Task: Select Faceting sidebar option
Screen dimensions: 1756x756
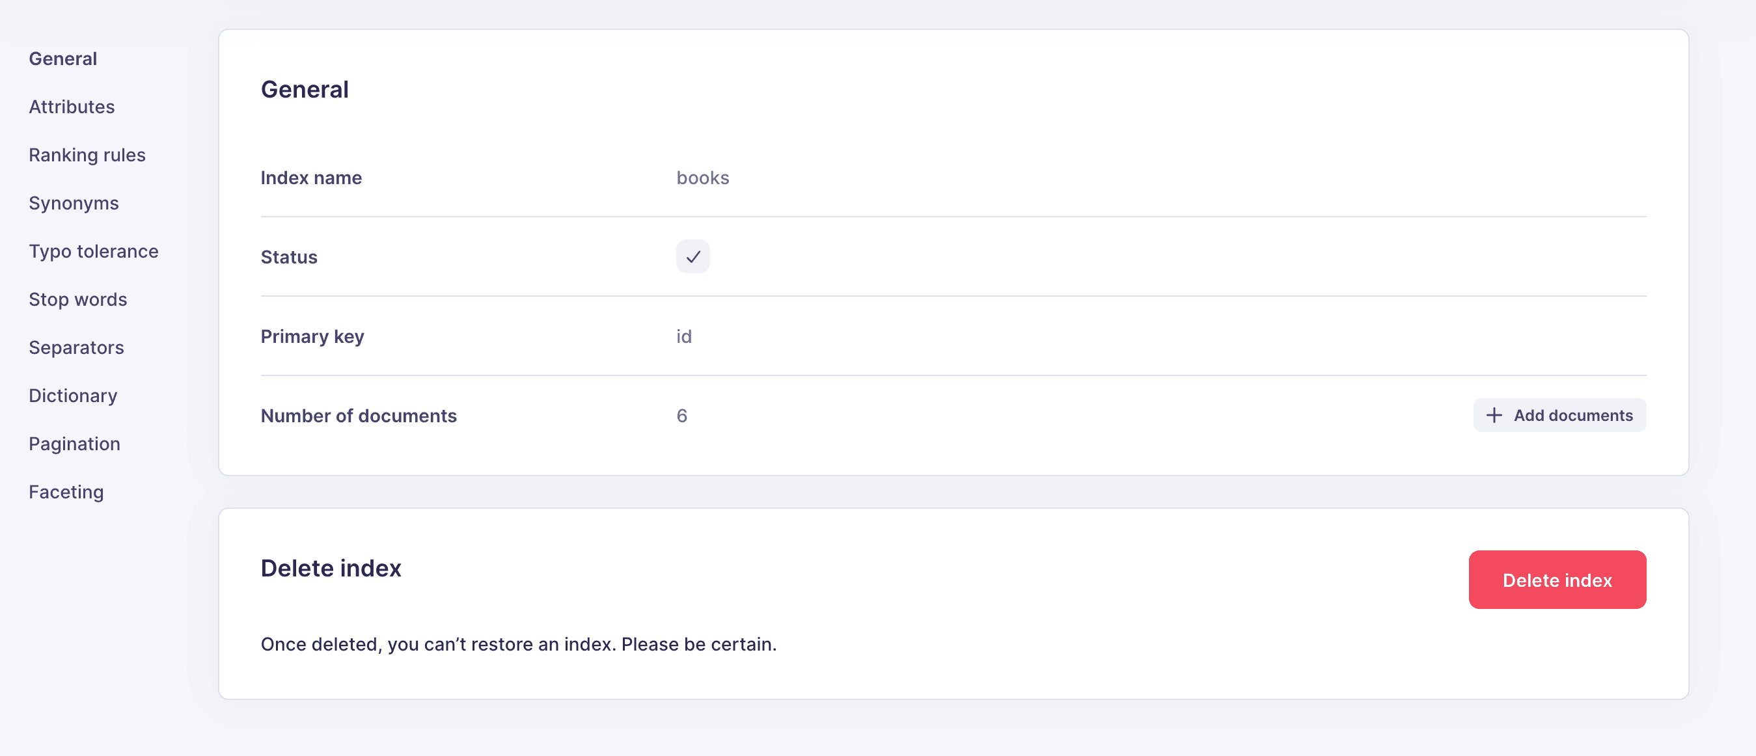Action: [x=66, y=492]
